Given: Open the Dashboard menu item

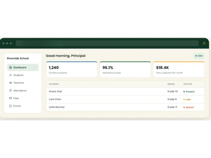Looking at the screenshot, I should 23,67.
